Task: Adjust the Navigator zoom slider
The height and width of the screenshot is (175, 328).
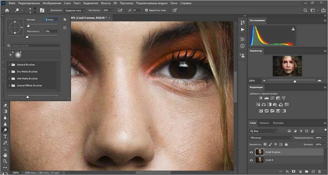Action: click(x=295, y=81)
